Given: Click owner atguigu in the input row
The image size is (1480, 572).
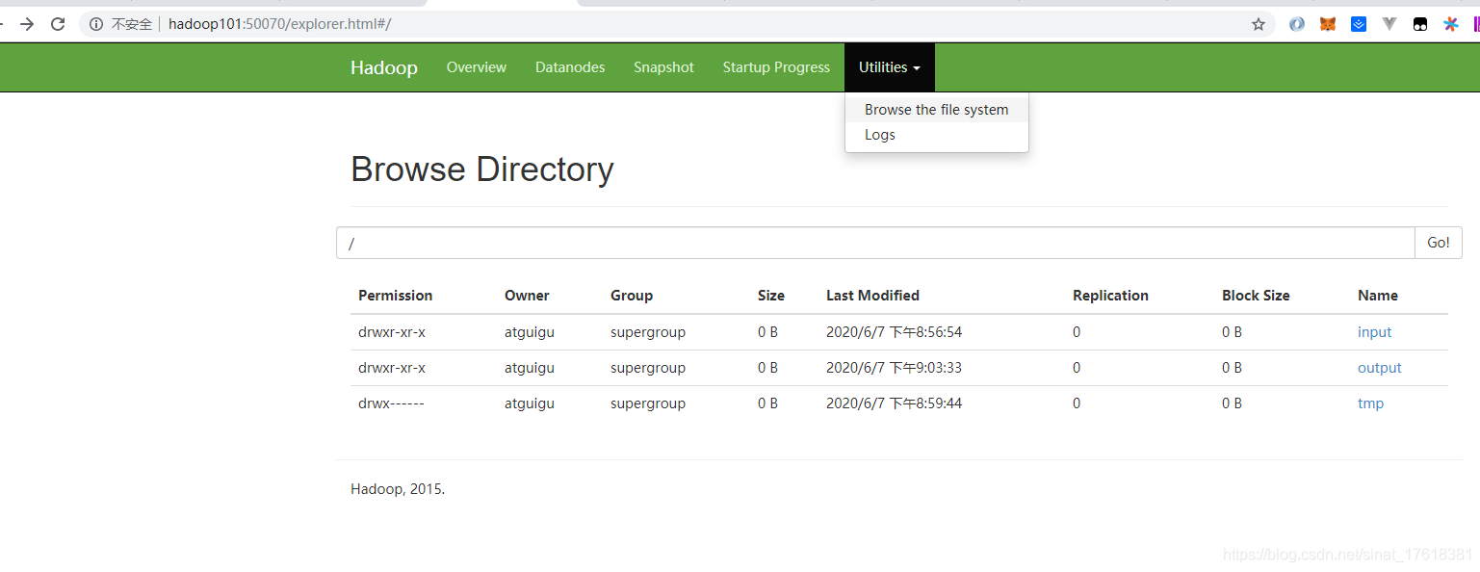Looking at the screenshot, I should [x=530, y=332].
